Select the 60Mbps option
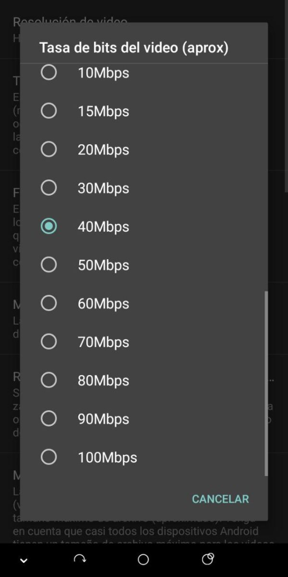 point(144,303)
